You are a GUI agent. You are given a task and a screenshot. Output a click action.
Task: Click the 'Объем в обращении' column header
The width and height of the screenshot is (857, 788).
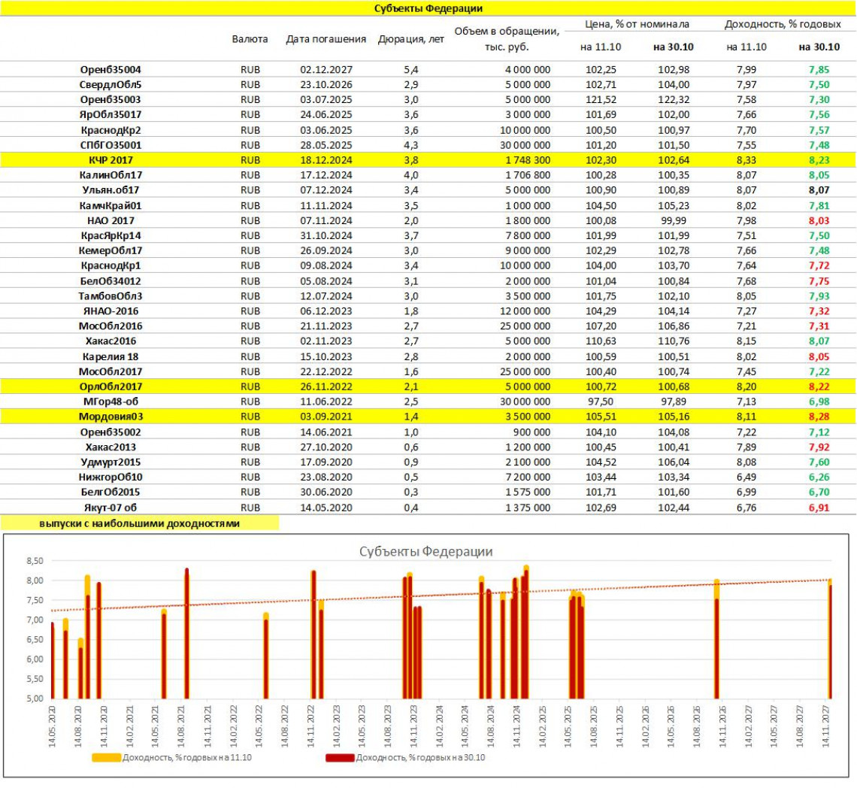(x=507, y=32)
